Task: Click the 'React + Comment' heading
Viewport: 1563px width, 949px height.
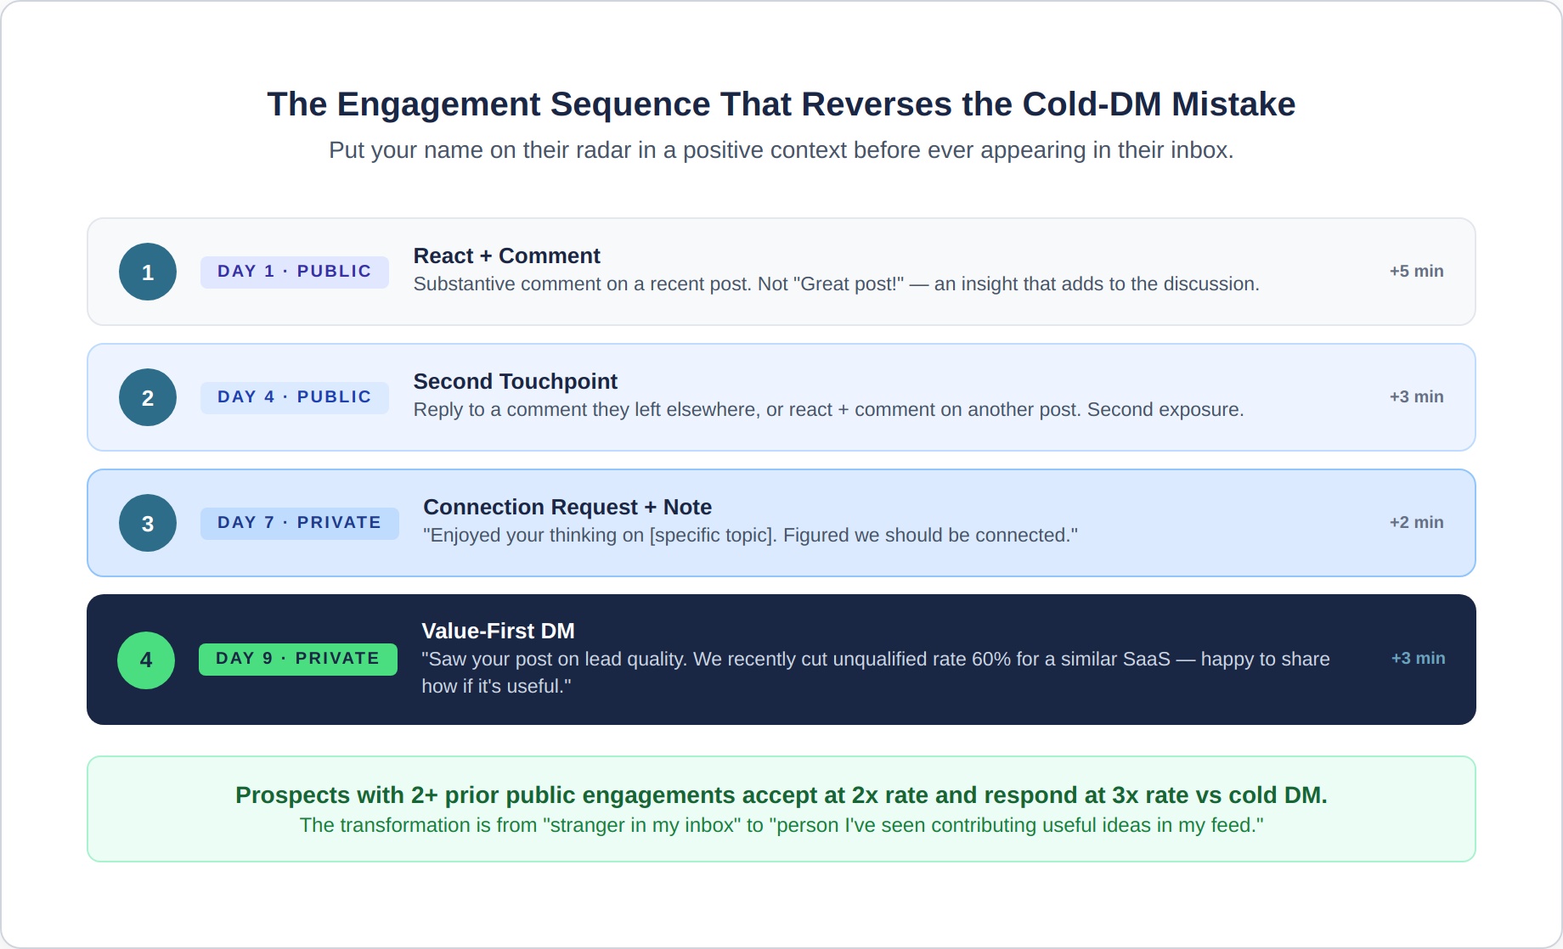Action: click(x=506, y=256)
